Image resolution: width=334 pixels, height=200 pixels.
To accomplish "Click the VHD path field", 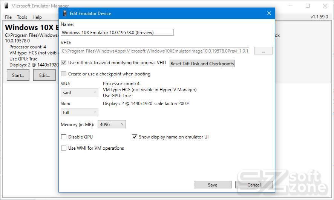I will tap(155, 51).
